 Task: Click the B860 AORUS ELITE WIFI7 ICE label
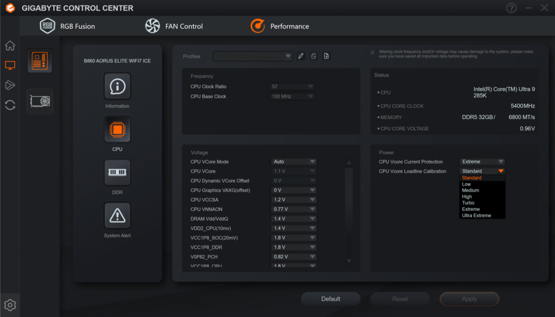(117, 61)
